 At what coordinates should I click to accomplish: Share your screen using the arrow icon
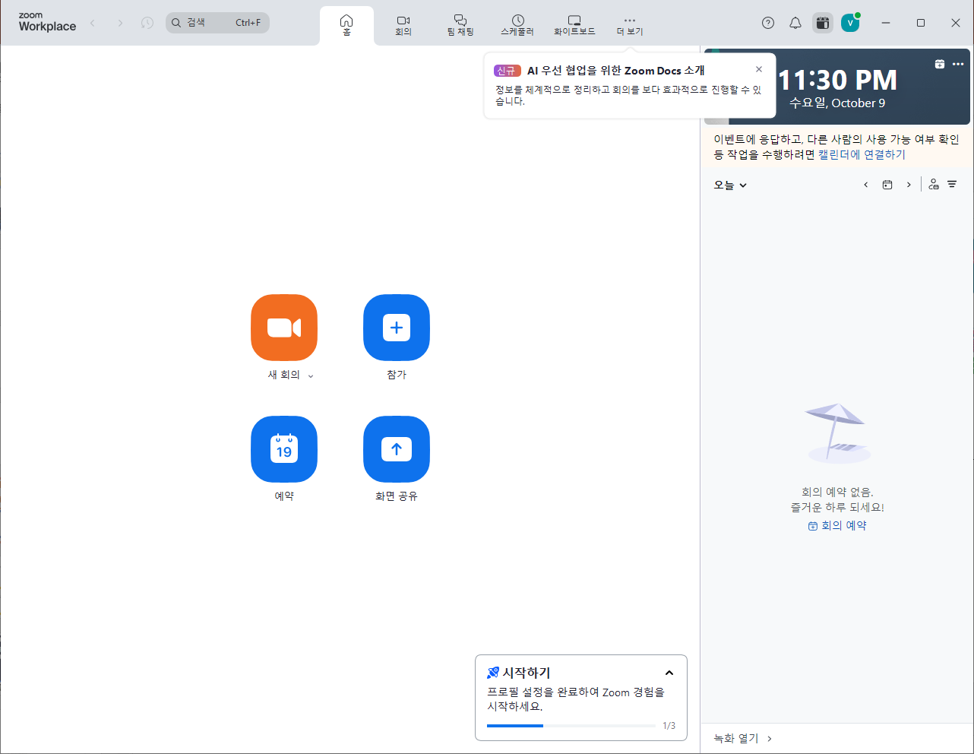point(396,449)
